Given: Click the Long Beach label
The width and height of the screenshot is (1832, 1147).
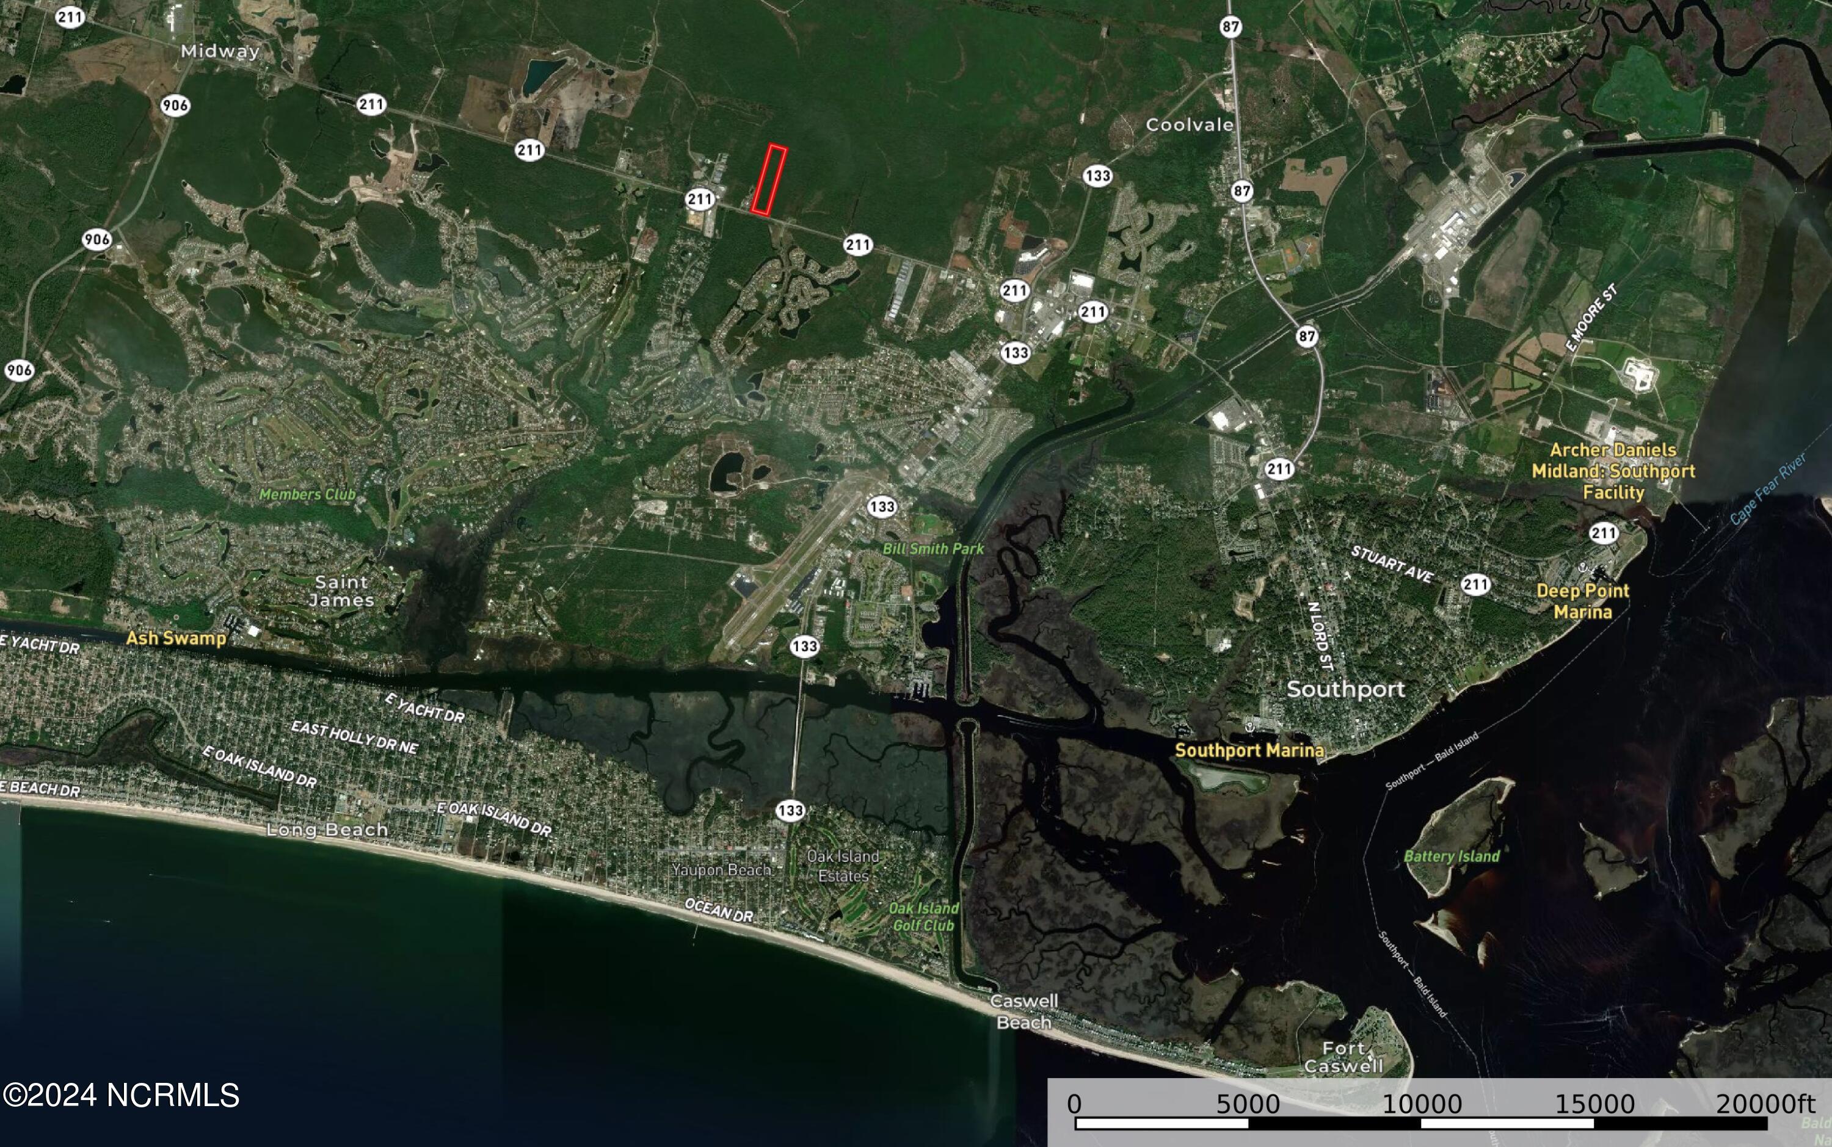Looking at the screenshot, I should coord(327,830).
